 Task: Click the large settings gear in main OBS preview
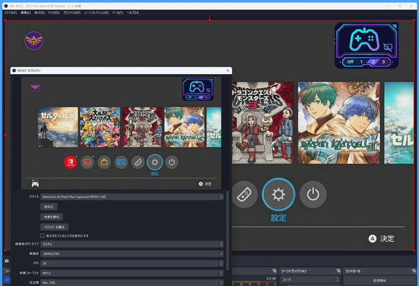point(279,194)
